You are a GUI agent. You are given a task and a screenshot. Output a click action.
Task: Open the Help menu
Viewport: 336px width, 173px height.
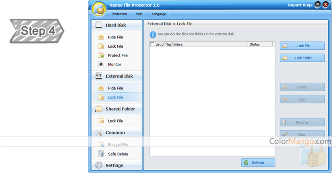point(139,14)
